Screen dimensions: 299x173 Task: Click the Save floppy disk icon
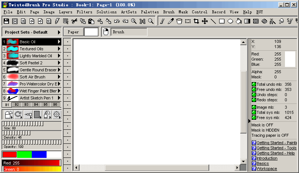[x=6, y=21]
